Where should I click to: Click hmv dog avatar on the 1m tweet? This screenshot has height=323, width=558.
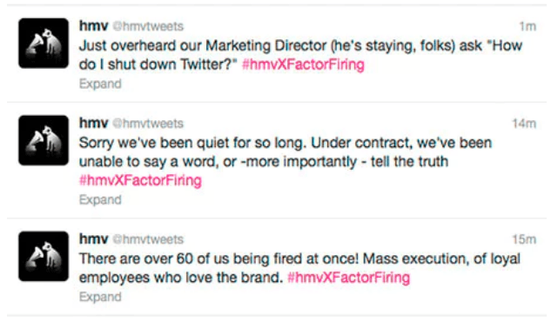[x=44, y=43]
